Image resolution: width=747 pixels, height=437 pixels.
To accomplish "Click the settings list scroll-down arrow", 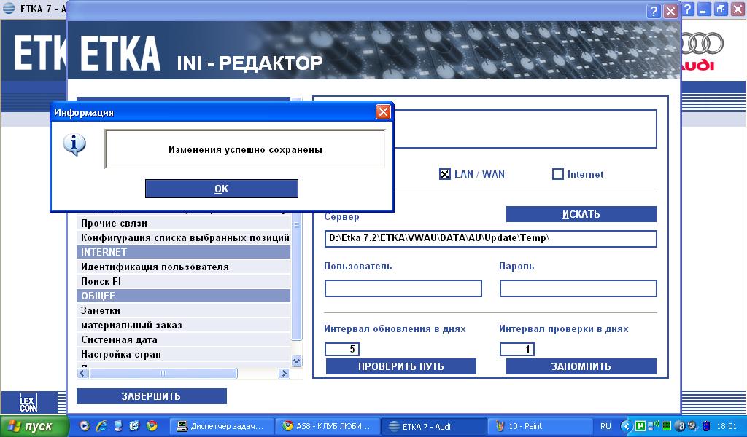I will tap(296, 361).
